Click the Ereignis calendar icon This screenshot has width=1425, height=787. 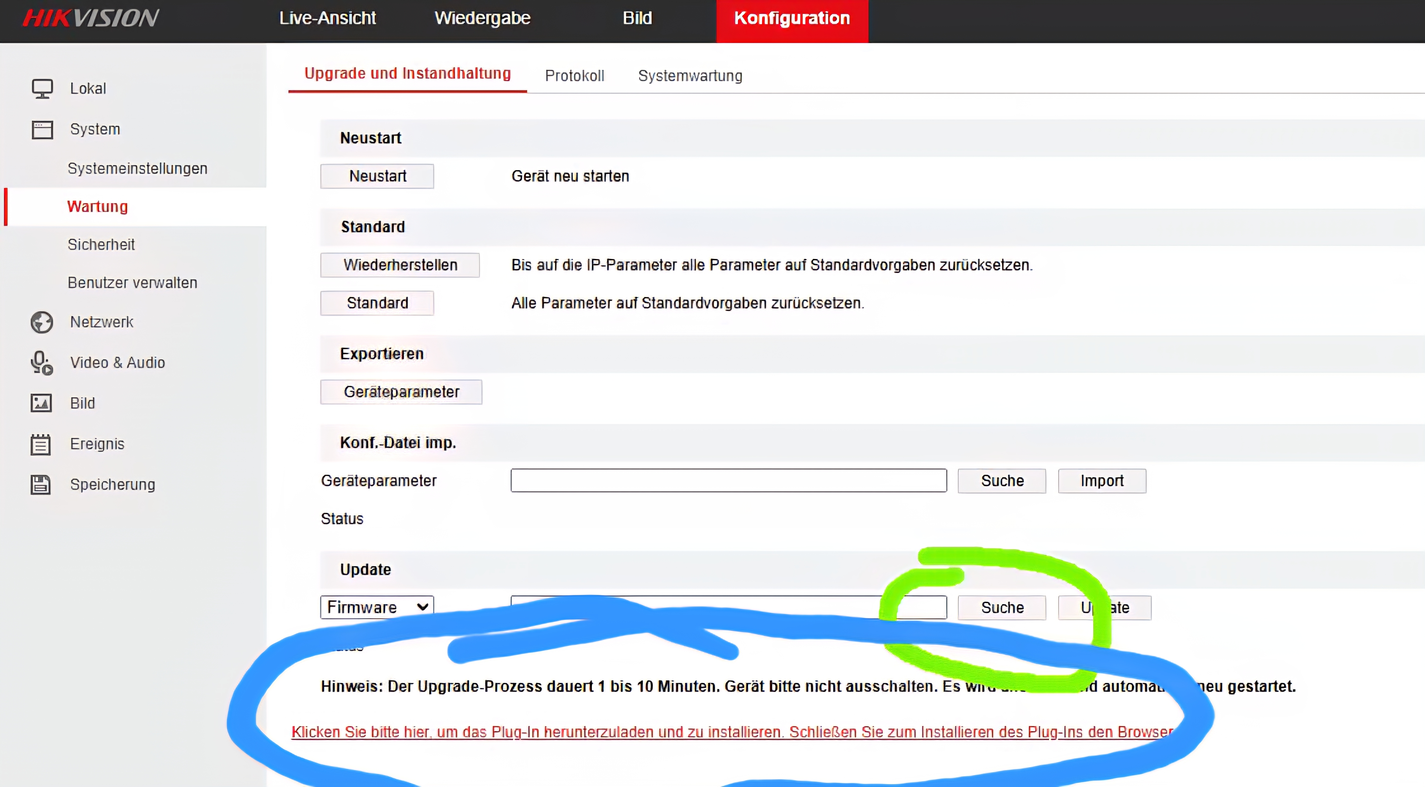click(x=41, y=444)
